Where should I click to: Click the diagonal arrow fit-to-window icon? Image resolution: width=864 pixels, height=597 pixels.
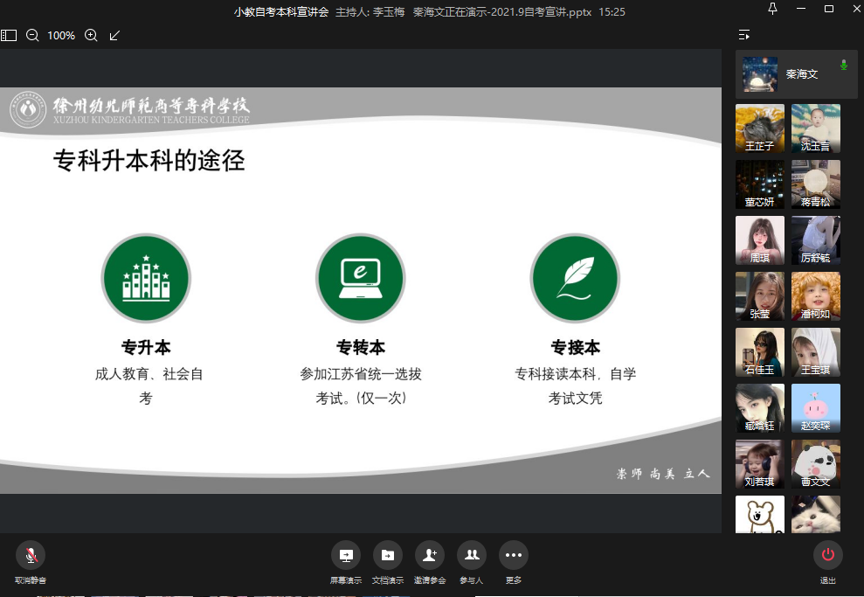115,36
